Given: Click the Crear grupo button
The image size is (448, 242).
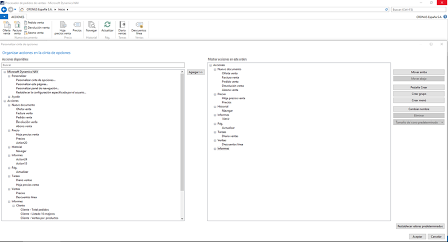Looking at the screenshot, I should point(419,94).
